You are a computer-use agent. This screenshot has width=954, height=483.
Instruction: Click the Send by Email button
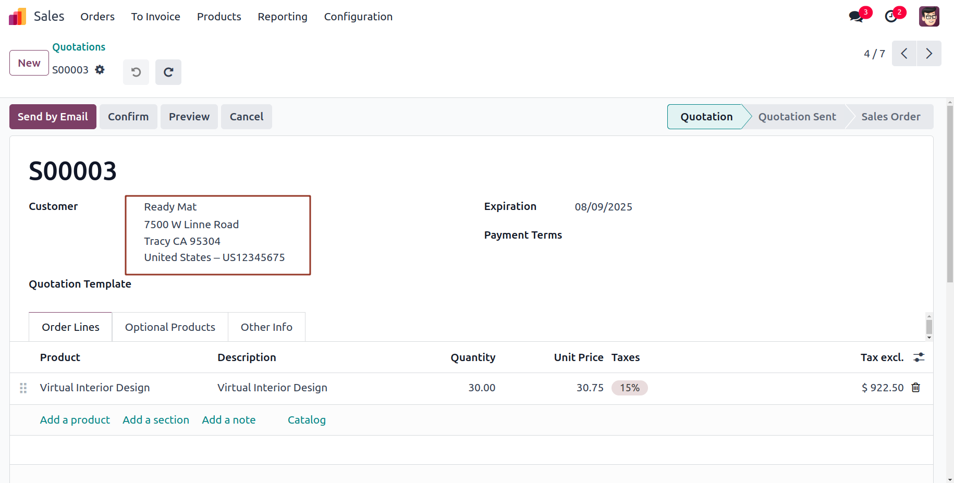(53, 117)
